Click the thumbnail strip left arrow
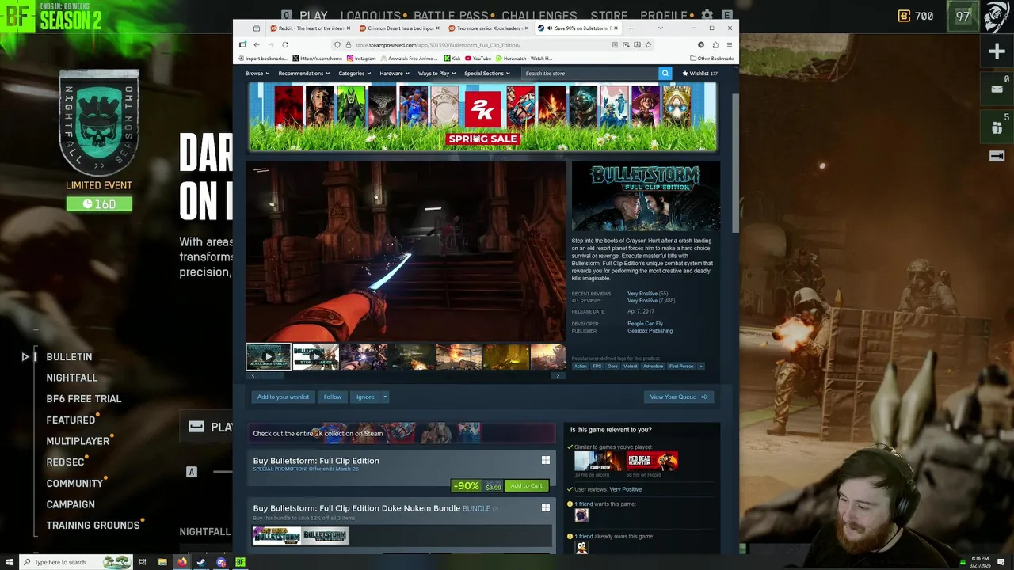The image size is (1014, 570). (x=253, y=375)
